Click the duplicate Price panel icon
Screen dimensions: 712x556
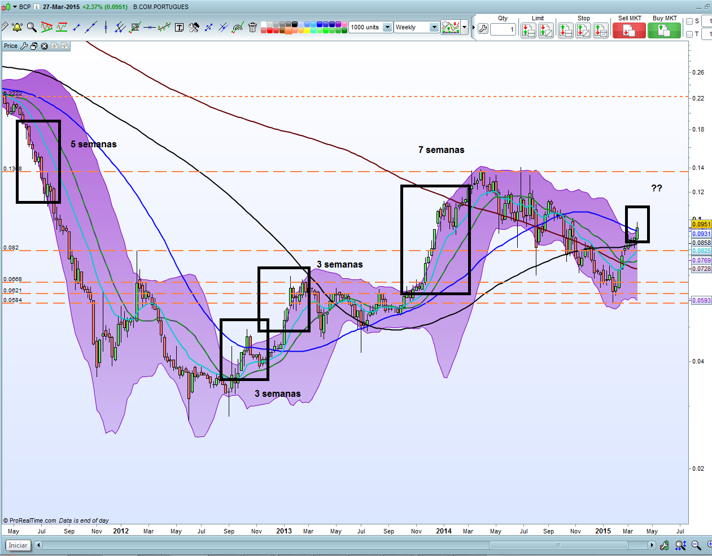coord(34,46)
